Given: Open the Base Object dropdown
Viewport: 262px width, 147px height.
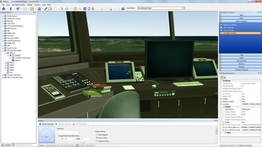Looking at the screenshot, I should click(184, 8).
